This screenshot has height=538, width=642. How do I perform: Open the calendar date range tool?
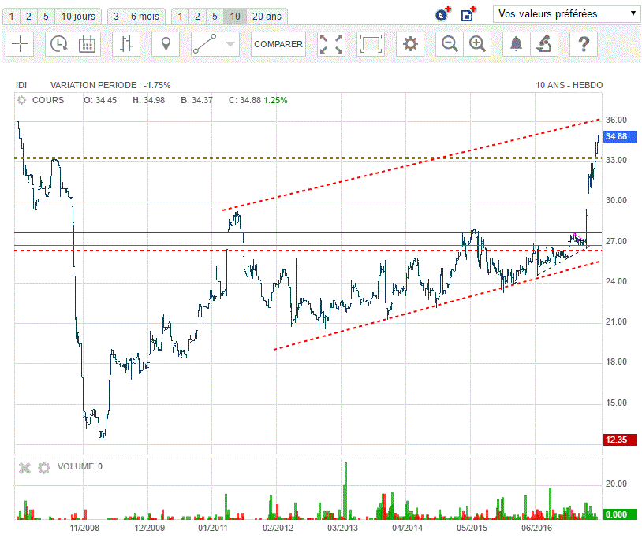click(87, 44)
